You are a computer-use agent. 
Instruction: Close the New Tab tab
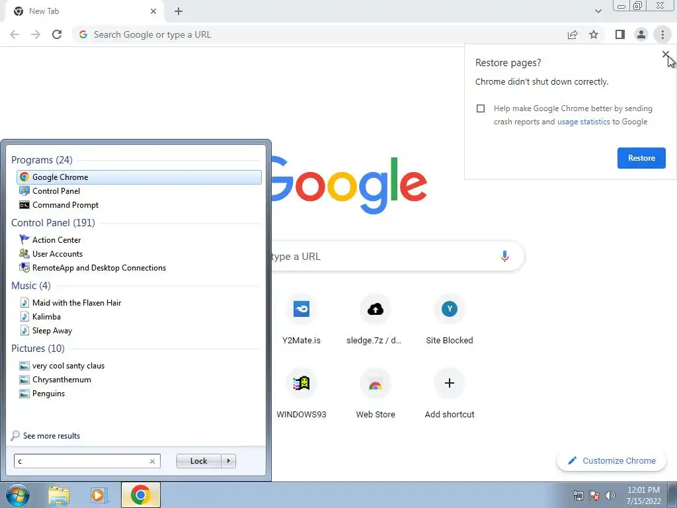(x=153, y=11)
